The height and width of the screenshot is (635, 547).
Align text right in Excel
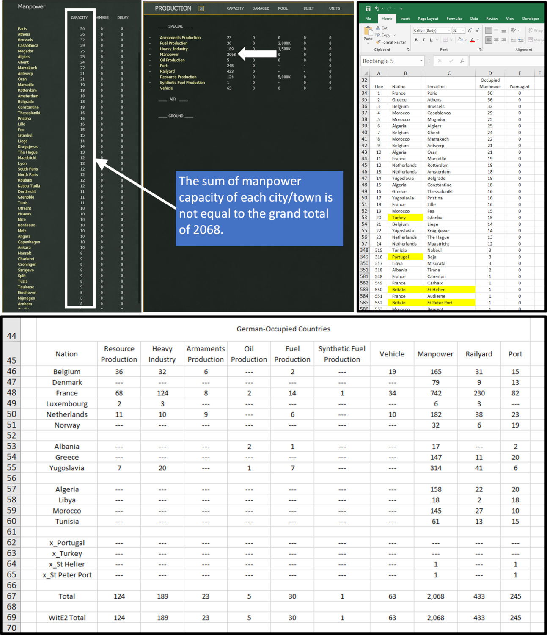pos(503,40)
